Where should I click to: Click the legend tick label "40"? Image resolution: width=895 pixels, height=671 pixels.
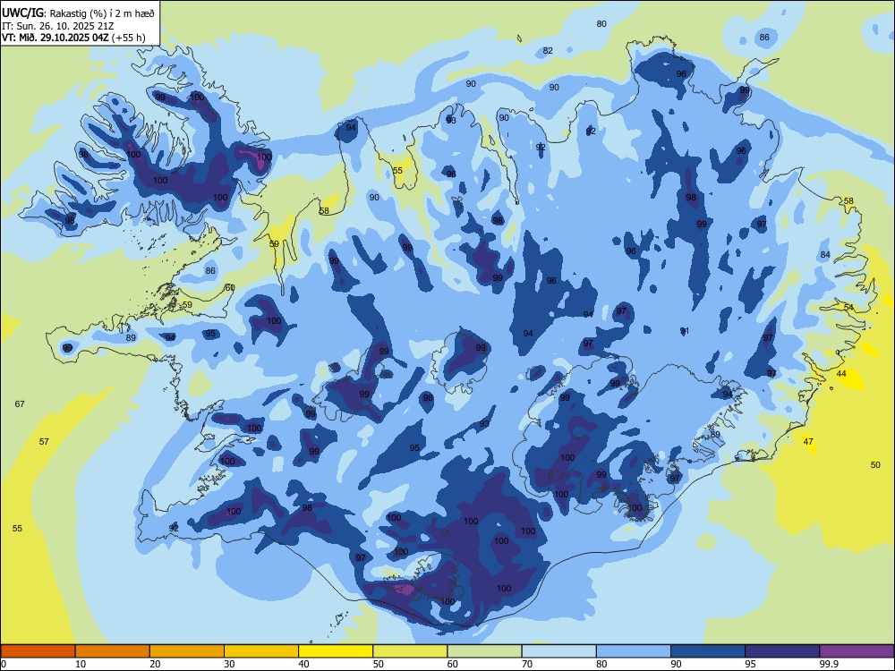point(304,664)
